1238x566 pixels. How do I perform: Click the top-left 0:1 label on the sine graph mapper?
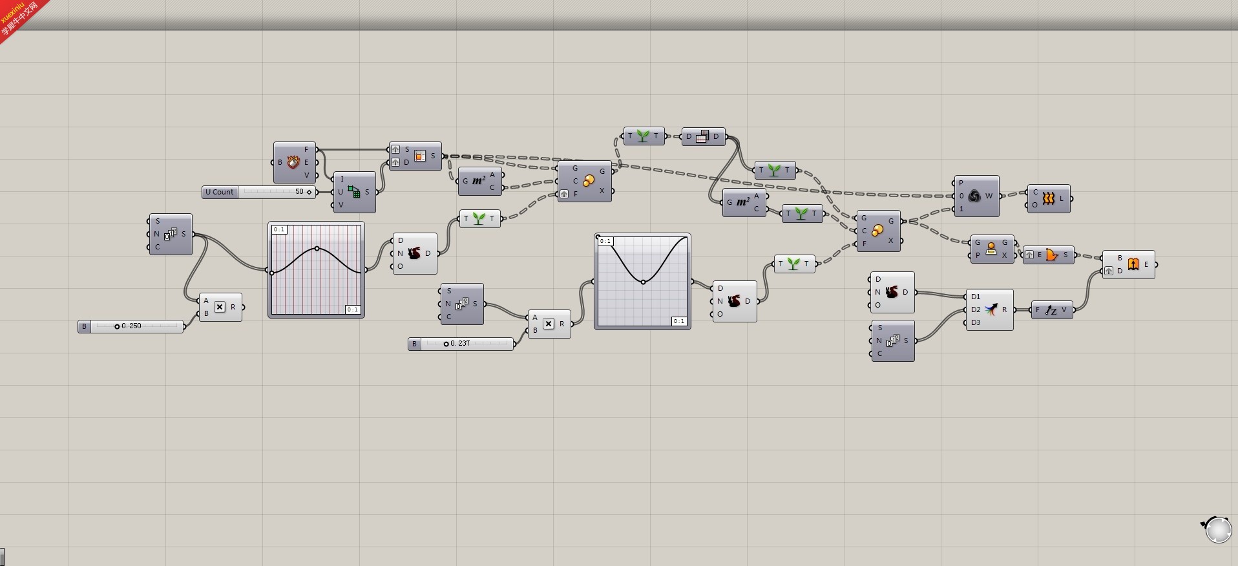pos(279,229)
